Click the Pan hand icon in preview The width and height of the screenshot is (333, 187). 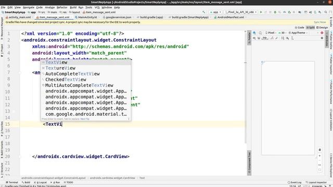319,150
